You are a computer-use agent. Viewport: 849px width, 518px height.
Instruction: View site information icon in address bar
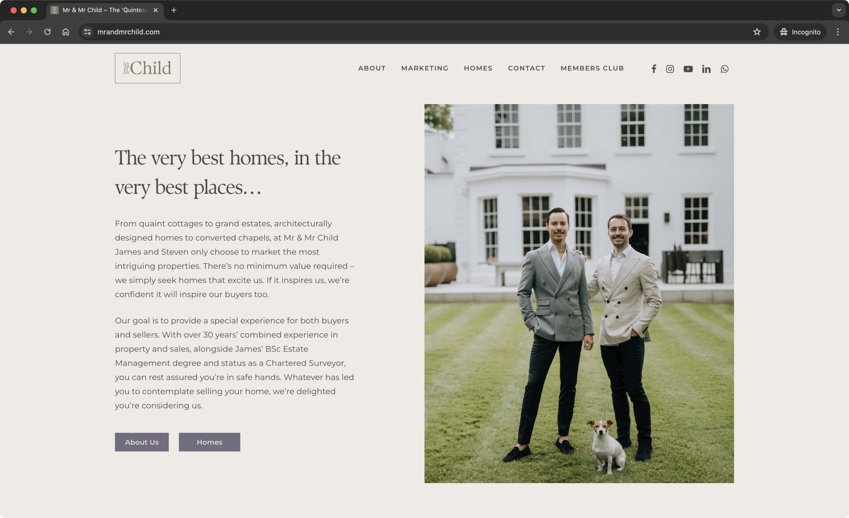88,32
